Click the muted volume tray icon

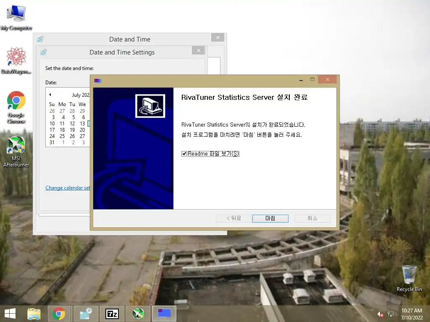(x=380, y=314)
